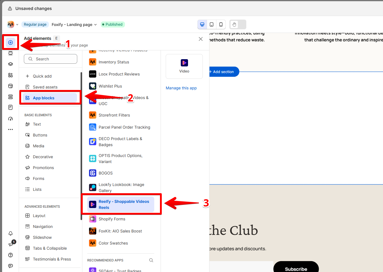The width and height of the screenshot is (383, 272).
Task: Open the chat support icon
Action: [11, 266]
